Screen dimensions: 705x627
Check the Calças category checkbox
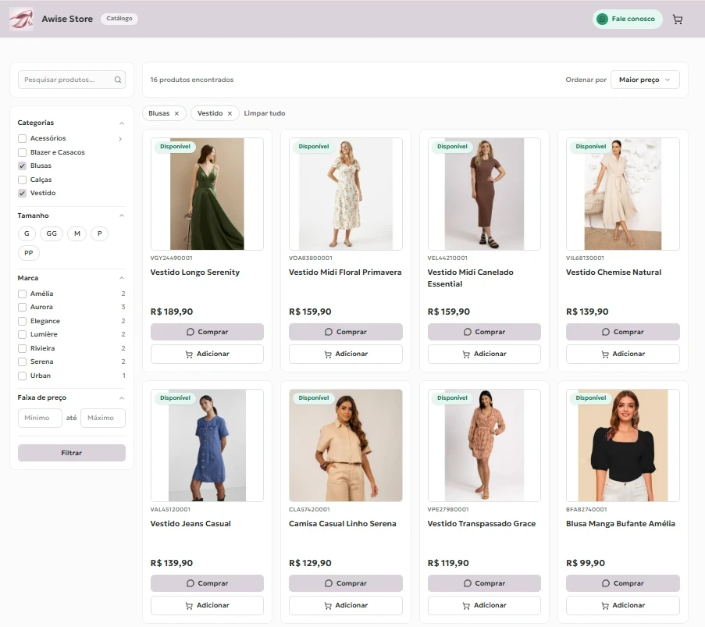22,180
